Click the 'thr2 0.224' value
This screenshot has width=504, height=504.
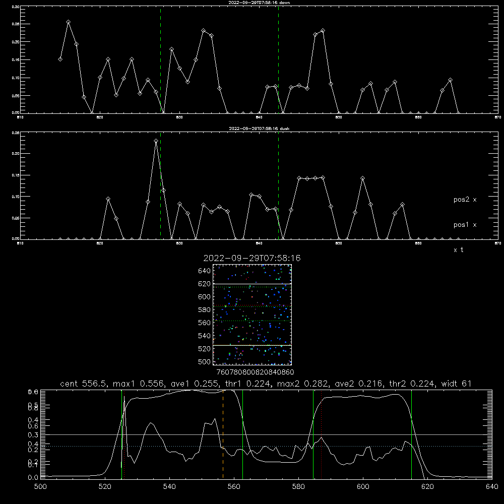[x=413, y=384]
